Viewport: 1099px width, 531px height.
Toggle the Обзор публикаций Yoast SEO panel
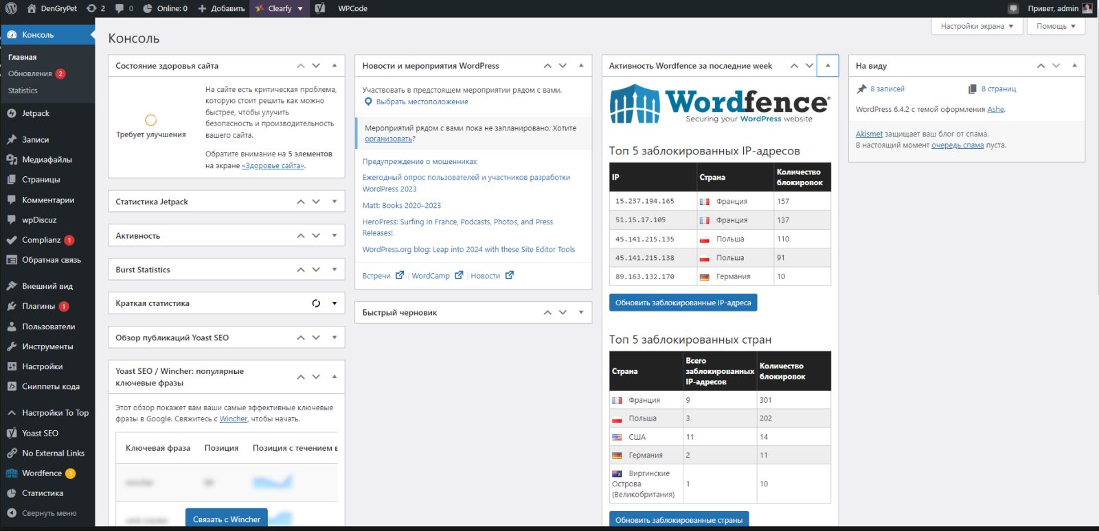click(335, 338)
